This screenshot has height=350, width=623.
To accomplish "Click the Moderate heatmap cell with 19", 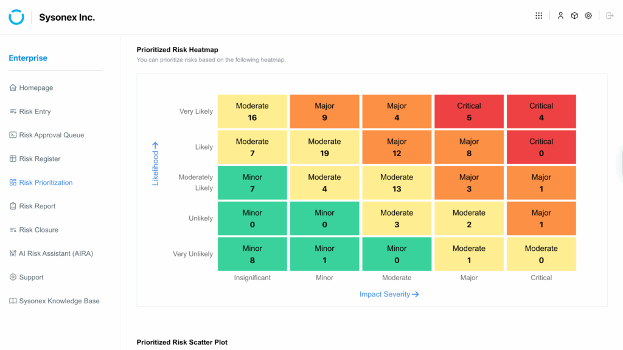I will coord(324,147).
